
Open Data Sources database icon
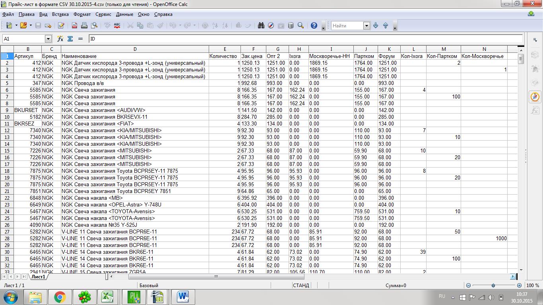(291, 25)
